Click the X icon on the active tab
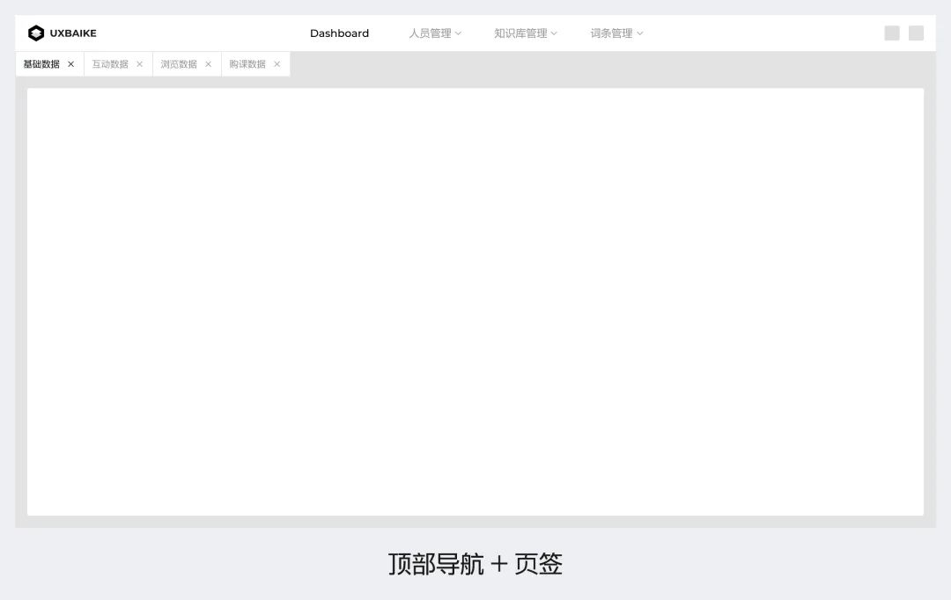 click(x=70, y=63)
